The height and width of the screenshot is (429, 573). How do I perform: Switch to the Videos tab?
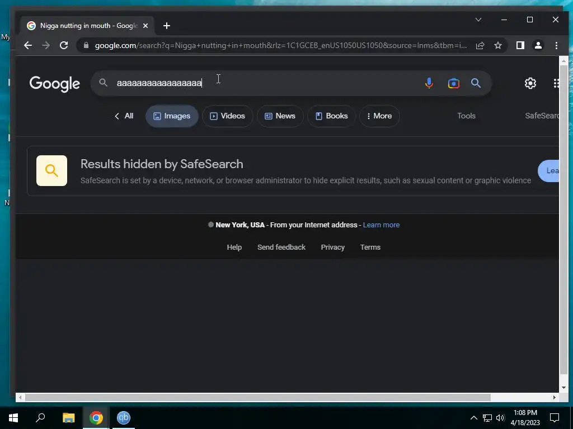[227, 116]
